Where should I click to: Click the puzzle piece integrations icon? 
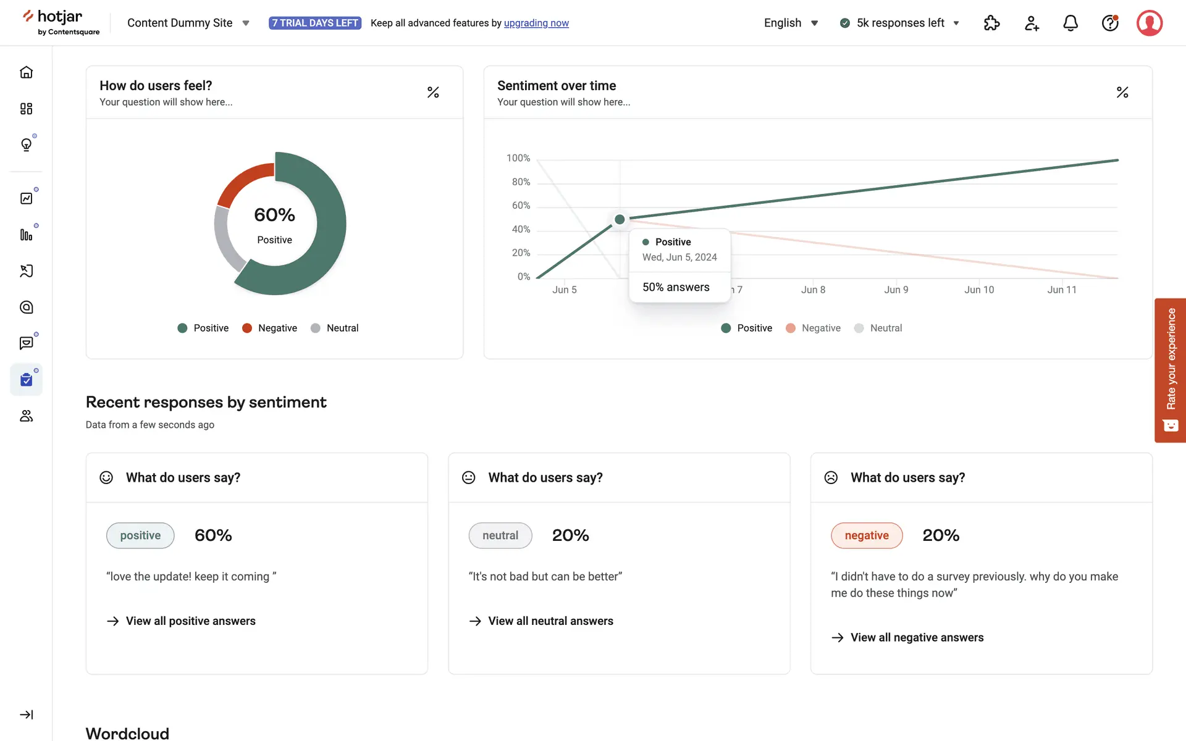click(991, 23)
